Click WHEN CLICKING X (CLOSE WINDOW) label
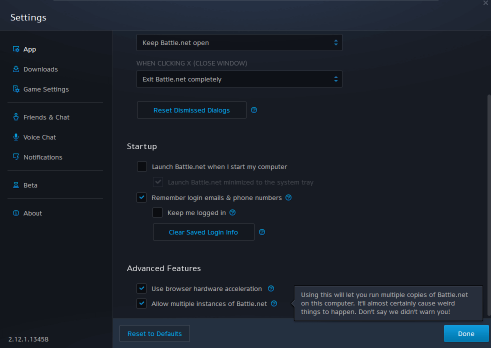 [x=191, y=63]
